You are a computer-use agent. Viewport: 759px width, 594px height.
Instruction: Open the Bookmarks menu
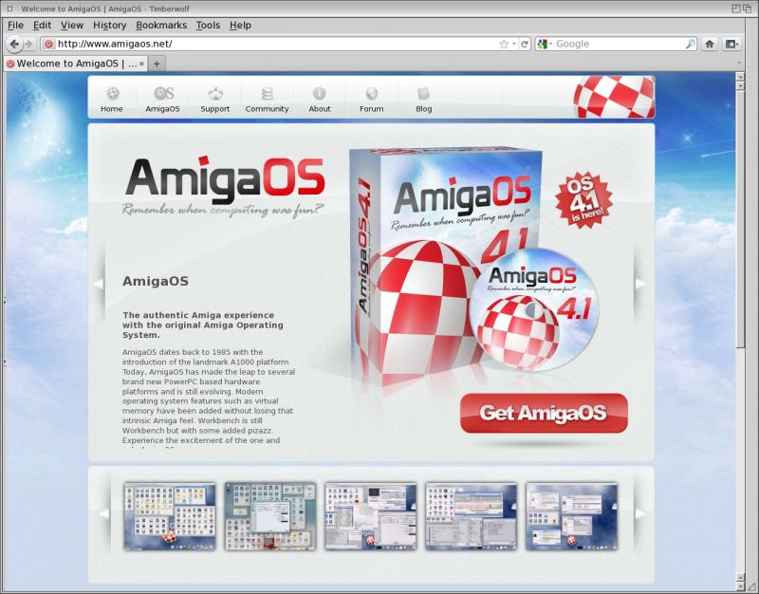(x=161, y=25)
